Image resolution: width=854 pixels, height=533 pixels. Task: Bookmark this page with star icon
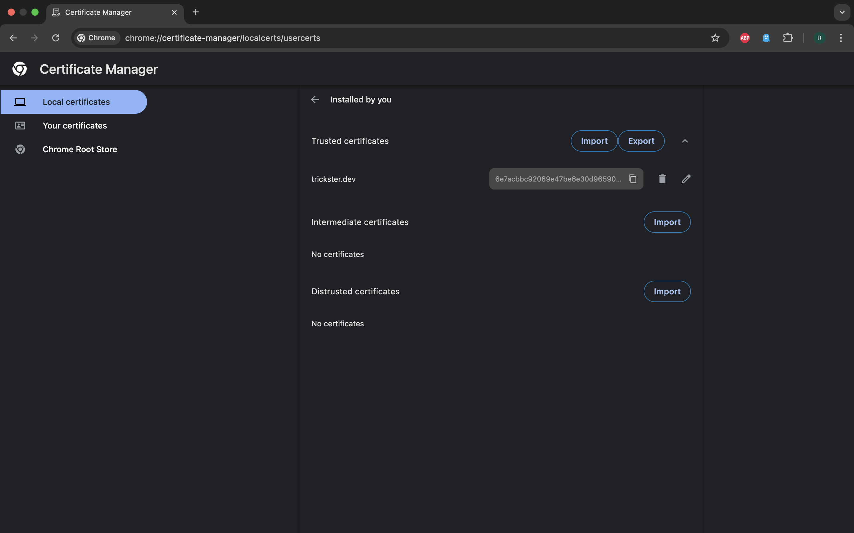(715, 38)
